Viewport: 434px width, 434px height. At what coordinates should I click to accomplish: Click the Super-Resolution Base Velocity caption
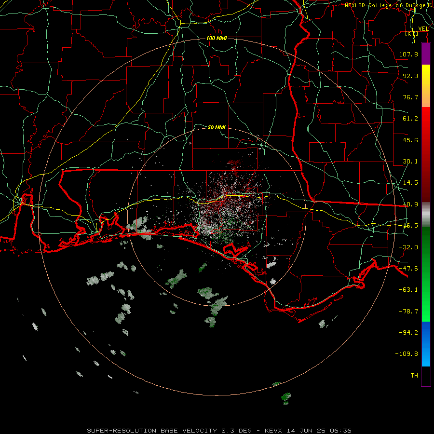tap(219, 431)
